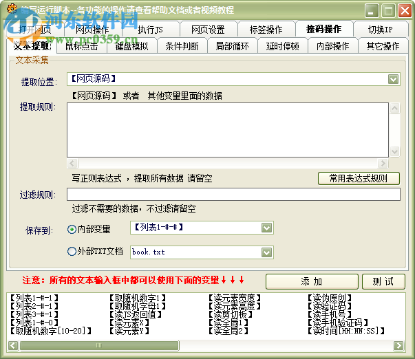Select the 标签操作 tab
This screenshot has height=359, width=415.
[266, 30]
